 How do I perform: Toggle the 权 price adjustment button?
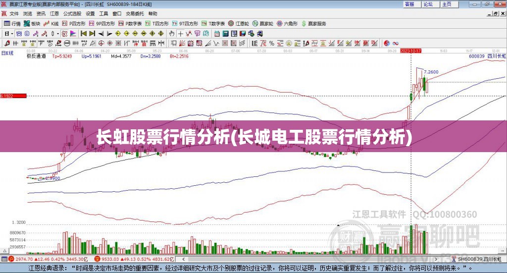64,34
